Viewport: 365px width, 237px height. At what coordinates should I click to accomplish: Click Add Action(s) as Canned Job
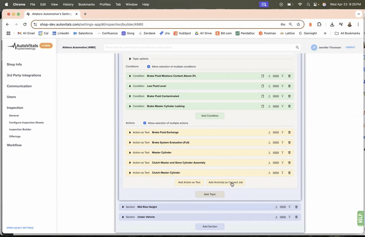tap(225, 182)
